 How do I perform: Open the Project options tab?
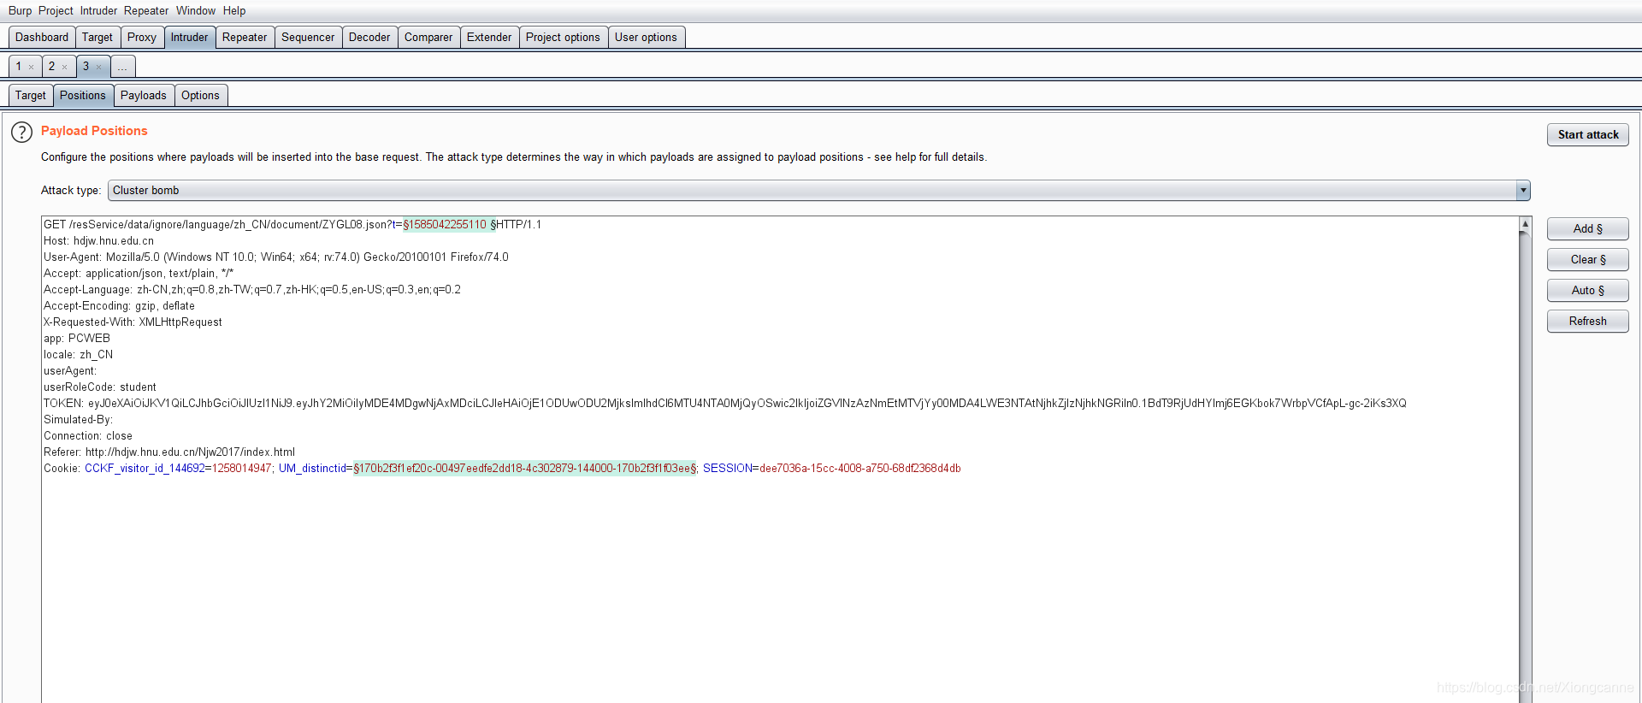[x=563, y=38]
